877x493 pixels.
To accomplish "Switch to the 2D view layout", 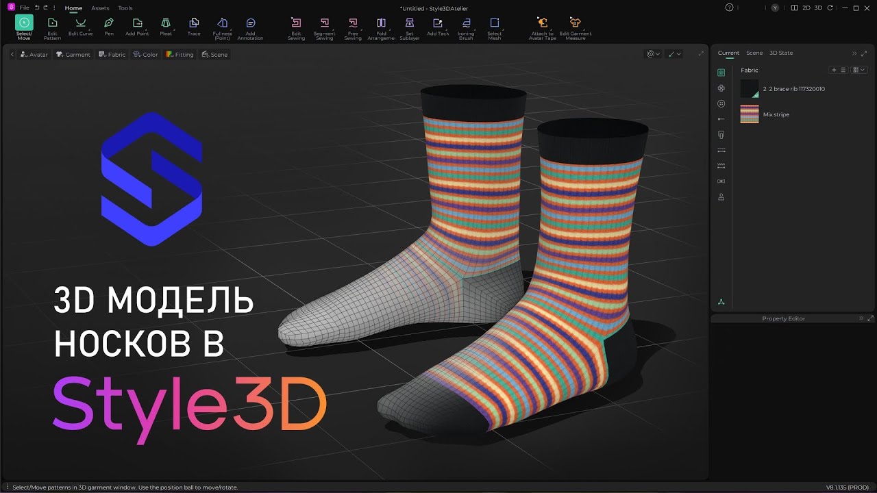I will 806,8.
